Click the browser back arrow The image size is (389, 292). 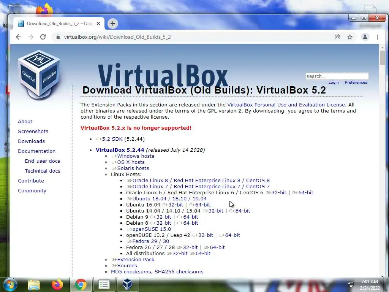coord(19,37)
